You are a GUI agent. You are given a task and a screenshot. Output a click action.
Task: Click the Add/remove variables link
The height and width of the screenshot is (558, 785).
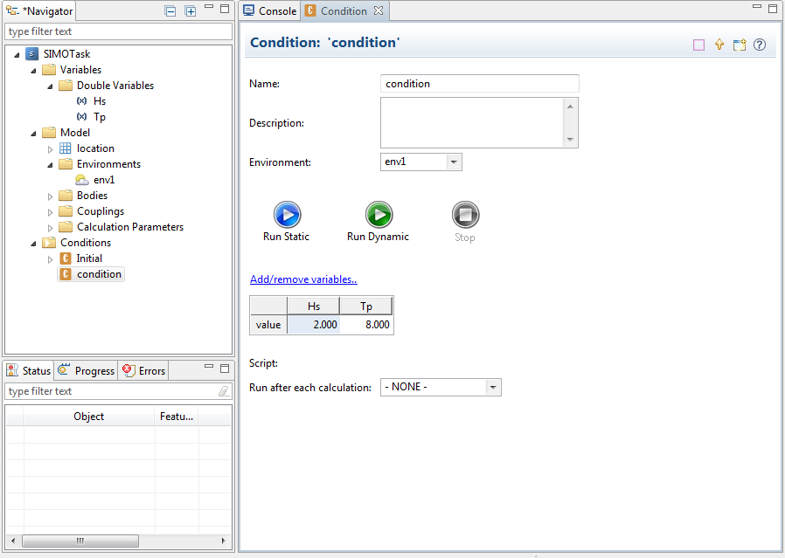303,279
